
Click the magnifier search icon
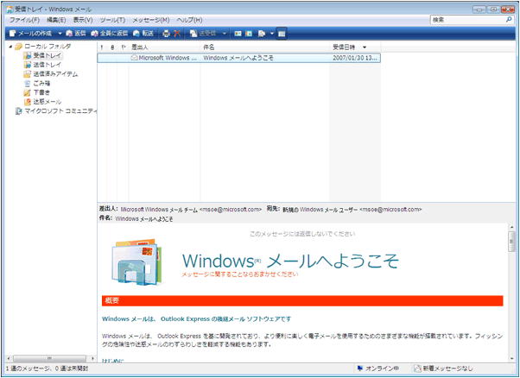pos(509,20)
